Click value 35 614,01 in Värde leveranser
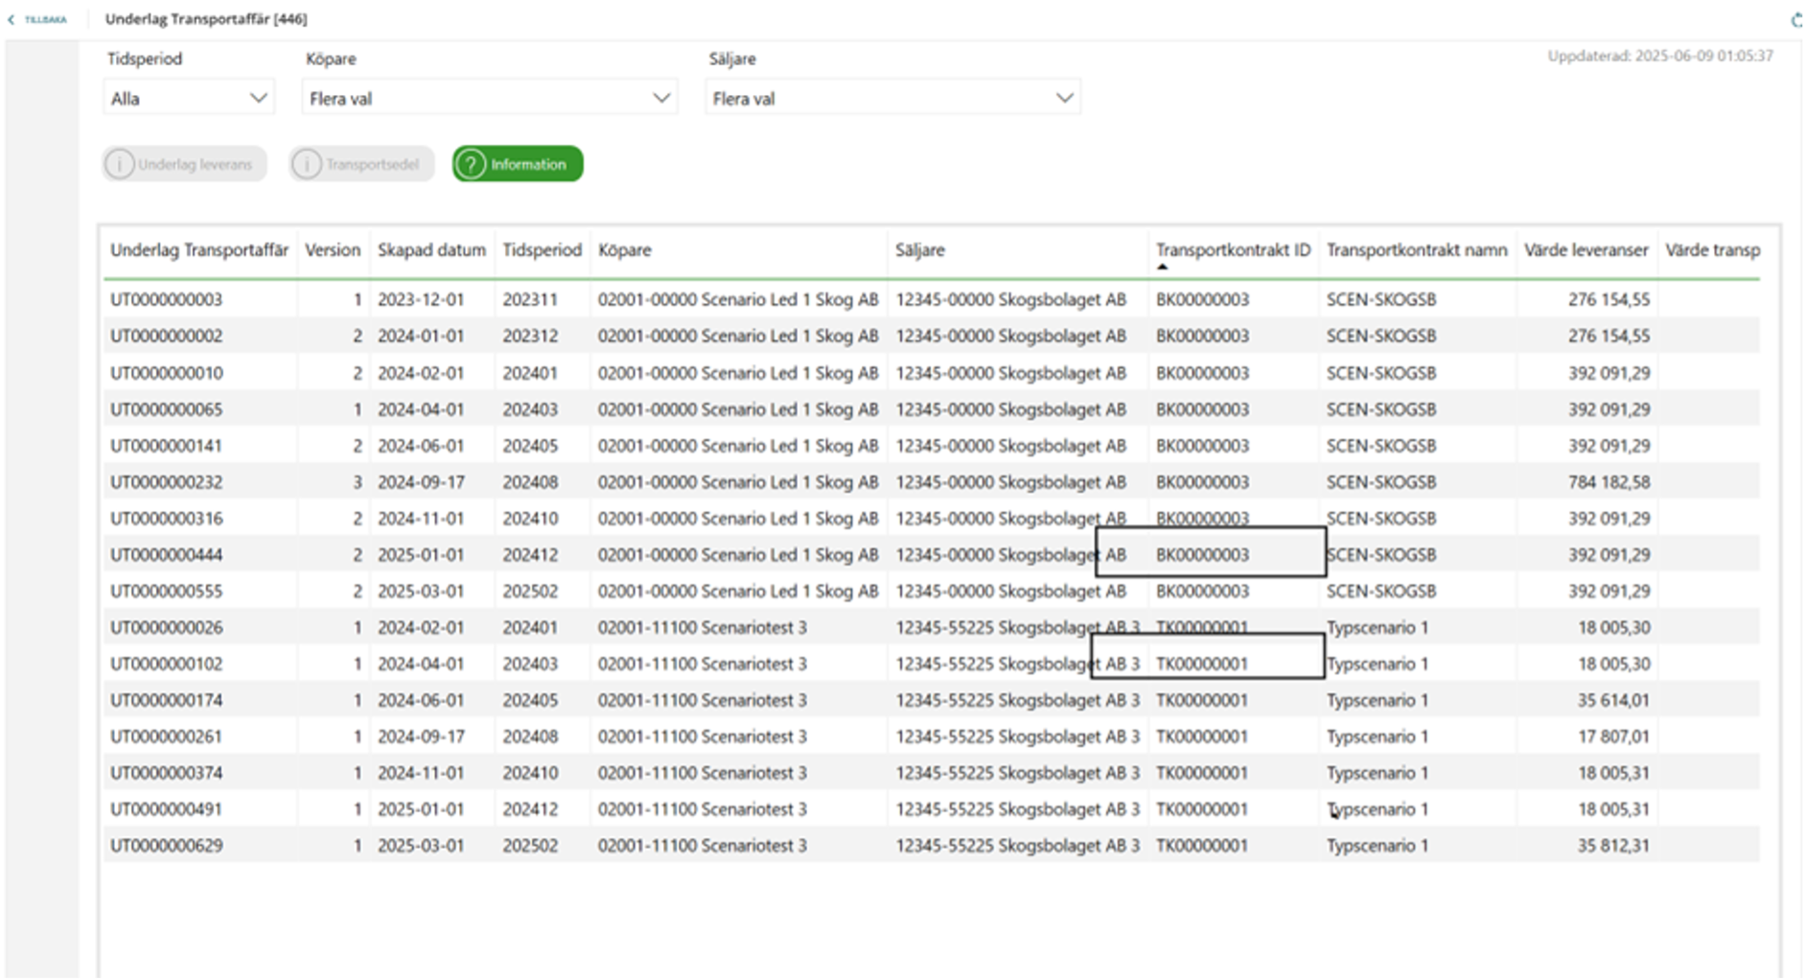The image size is (1805, 980). coord(1614,700)
